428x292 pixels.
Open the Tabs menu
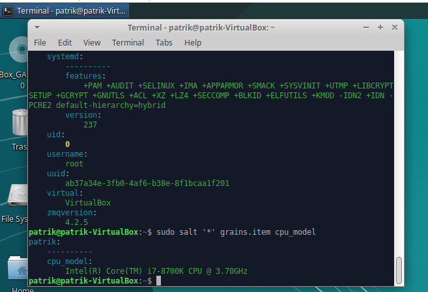164,42
